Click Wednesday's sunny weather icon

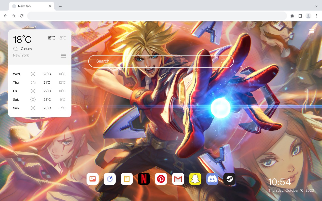click(x=33, y=74)
